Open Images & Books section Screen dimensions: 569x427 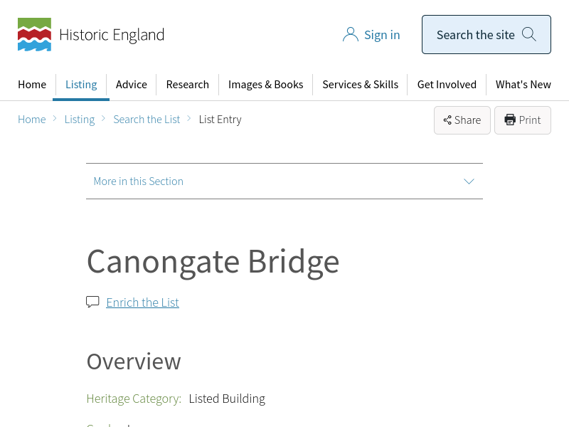click(x=265, y=84)
